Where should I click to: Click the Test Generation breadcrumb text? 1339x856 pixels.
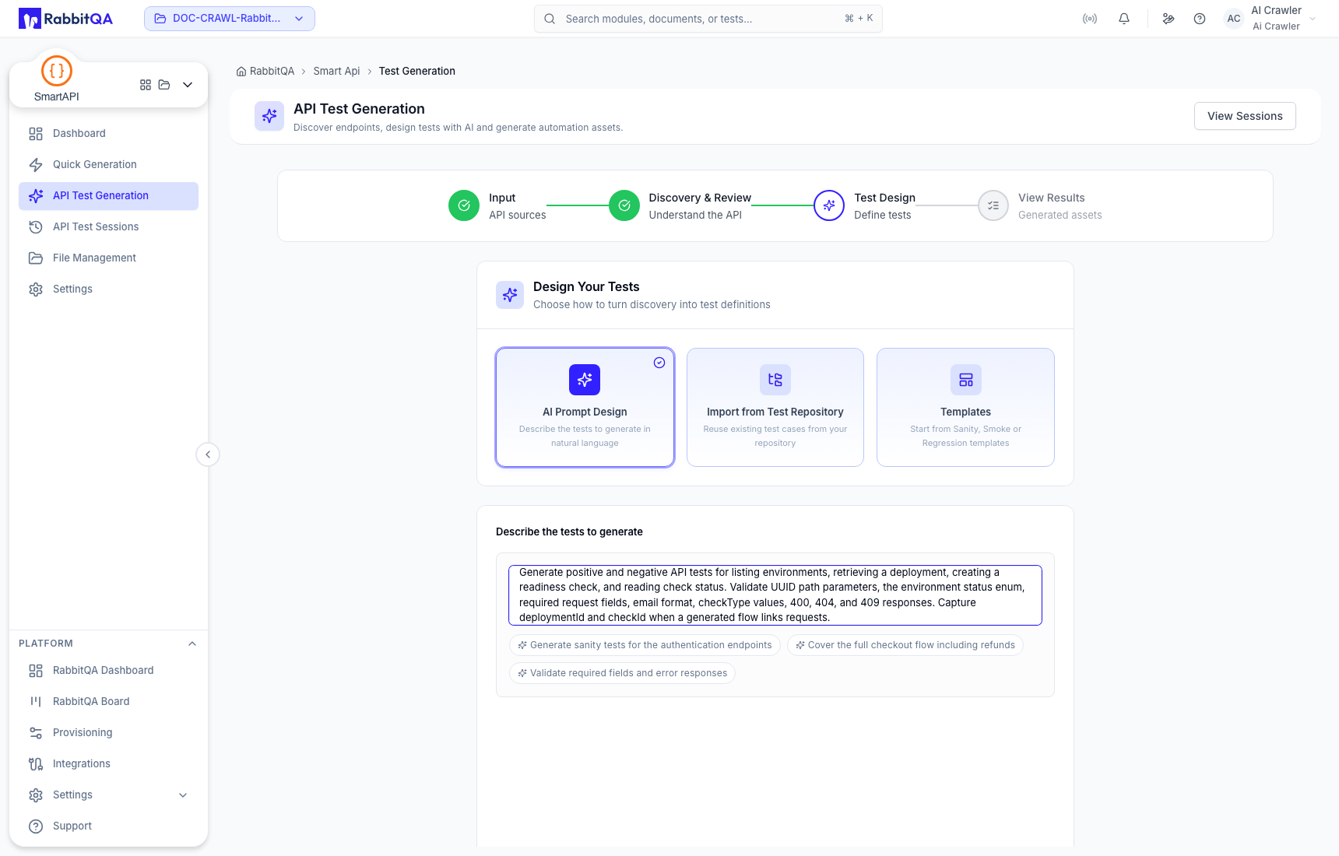tap(417, 72)
